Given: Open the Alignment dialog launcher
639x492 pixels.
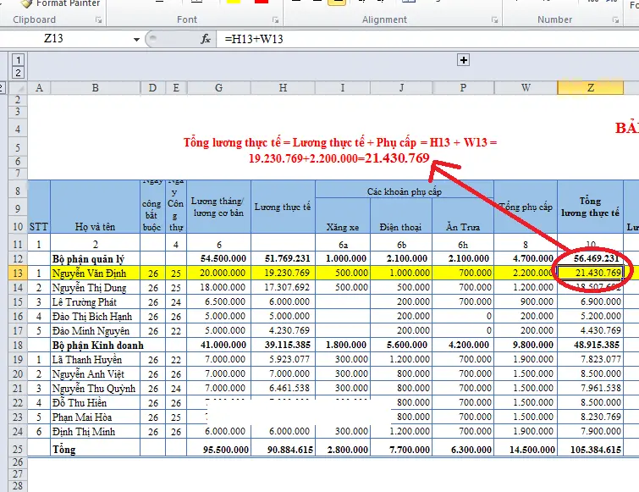Looking at the screenshot, I should pos(494,19).
